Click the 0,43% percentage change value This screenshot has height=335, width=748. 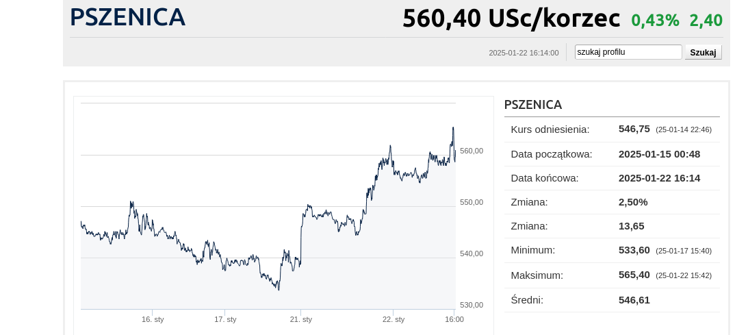click(x=655, y=21)
